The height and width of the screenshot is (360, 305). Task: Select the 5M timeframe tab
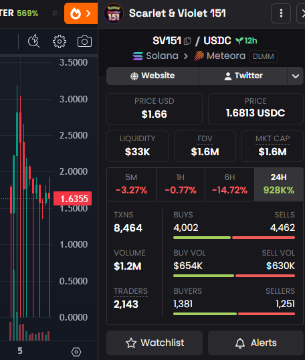[132, 184]
